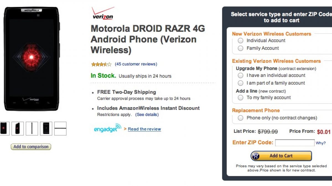Select the phone back view thumbnail
This screenshot has height=186, width=332.
coord(46,128)
